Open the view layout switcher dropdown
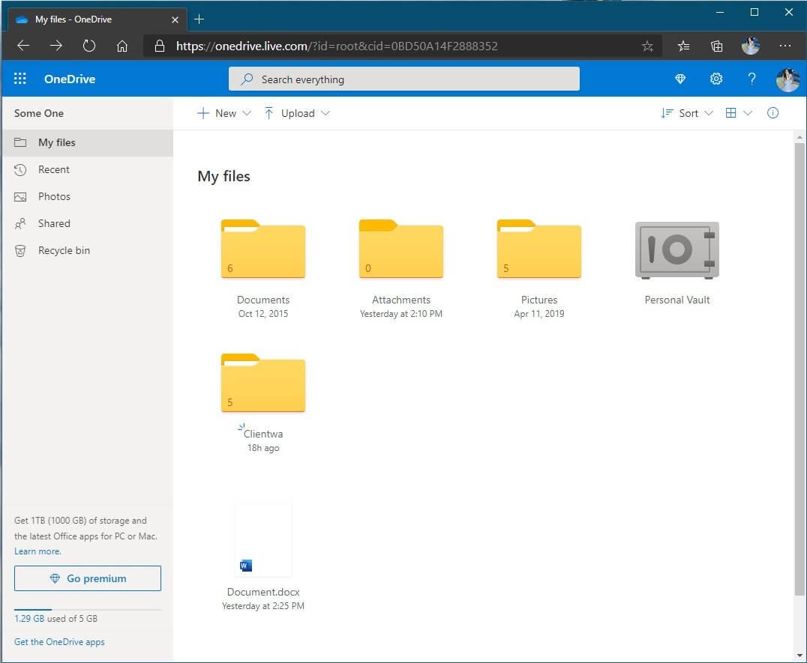The width and height of the screenshot is (807, 663). click(739, 113)
